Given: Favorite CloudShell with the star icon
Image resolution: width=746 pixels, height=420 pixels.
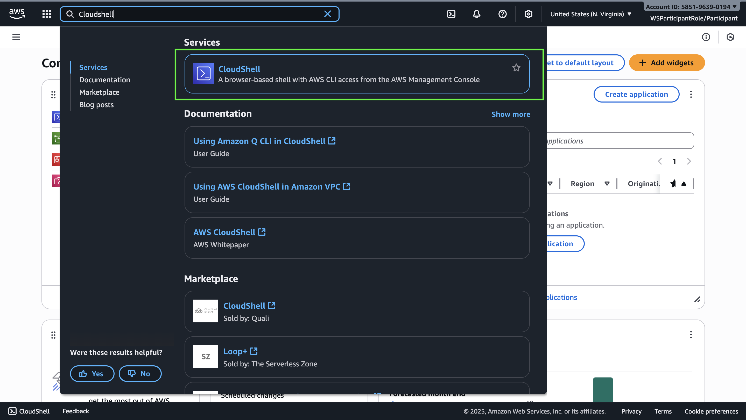Looking at the screenshot, I should coord(516,68).
